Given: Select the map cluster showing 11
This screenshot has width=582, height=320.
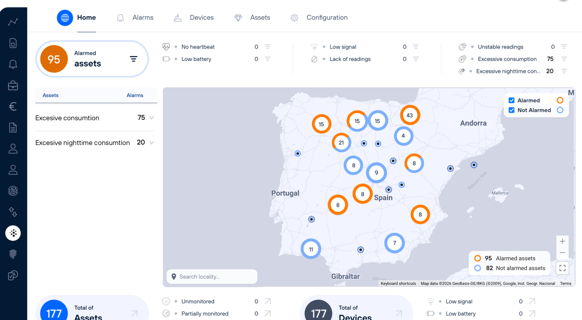Looking at the screenshot, I should [x=311, y=249].
